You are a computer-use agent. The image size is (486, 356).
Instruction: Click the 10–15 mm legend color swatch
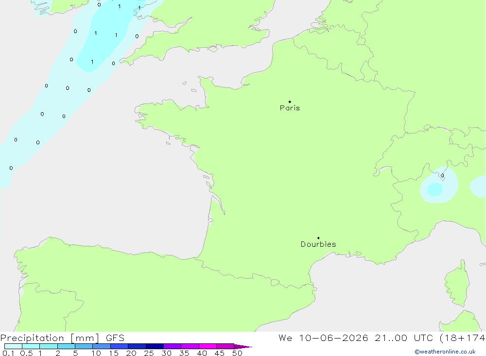[102, 346]
